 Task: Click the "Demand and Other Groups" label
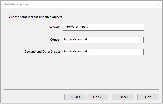pyautogui.click(x=42, y=52)
